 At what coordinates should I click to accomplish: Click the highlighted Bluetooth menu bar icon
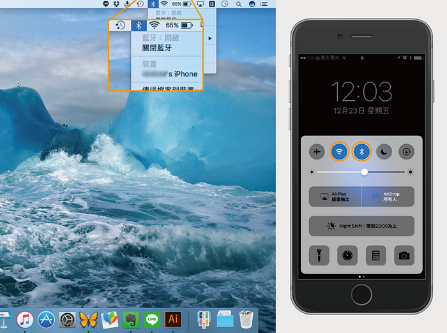(x=153, y=4)
